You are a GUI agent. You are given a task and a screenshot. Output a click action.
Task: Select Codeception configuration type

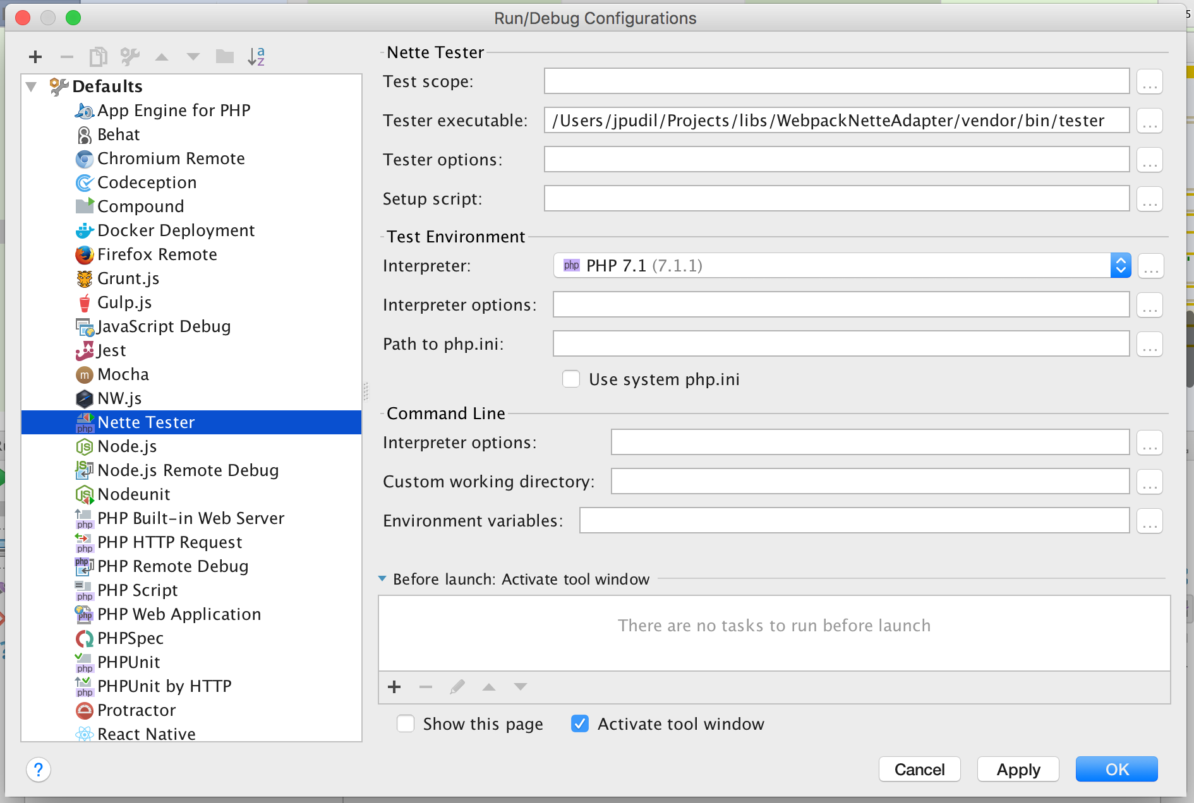pyautogui.click(x=147, y=182)
